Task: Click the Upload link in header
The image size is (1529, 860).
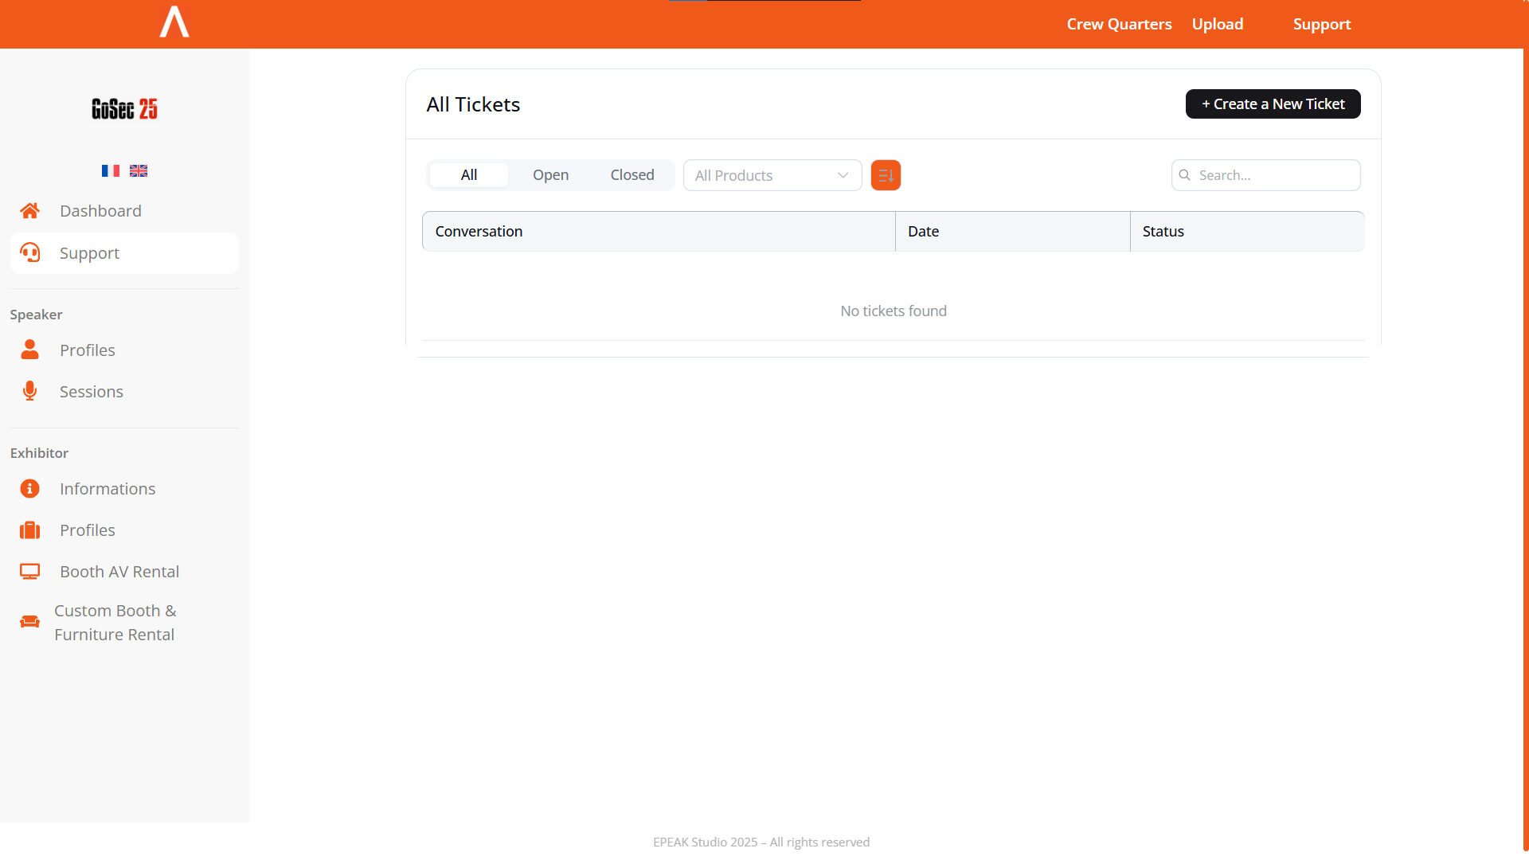Action: [1217, 24]
